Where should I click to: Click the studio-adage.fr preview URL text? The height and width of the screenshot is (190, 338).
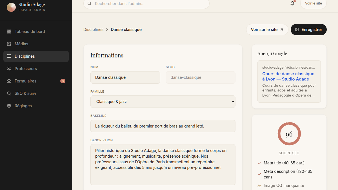point(289,68)
